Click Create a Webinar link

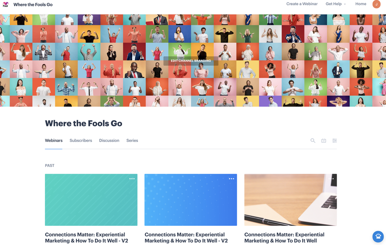coord(302,4)
